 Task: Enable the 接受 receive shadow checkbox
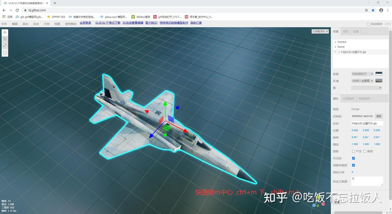coord(365,151)
